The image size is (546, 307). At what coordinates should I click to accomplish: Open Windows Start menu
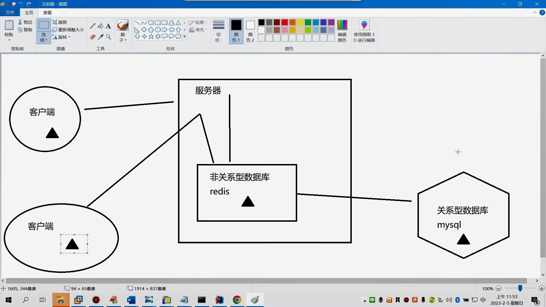click(9, 300)
